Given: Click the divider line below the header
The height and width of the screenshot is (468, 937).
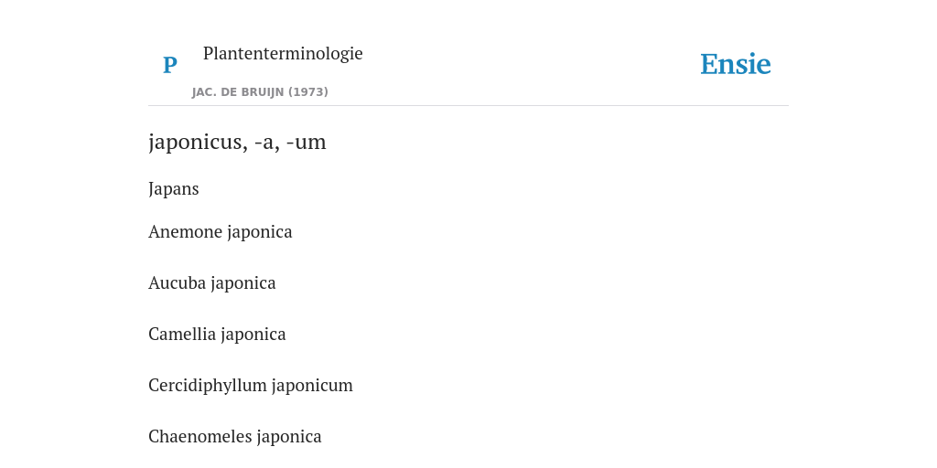Looking at the screenshot, I should coord(468,106).
